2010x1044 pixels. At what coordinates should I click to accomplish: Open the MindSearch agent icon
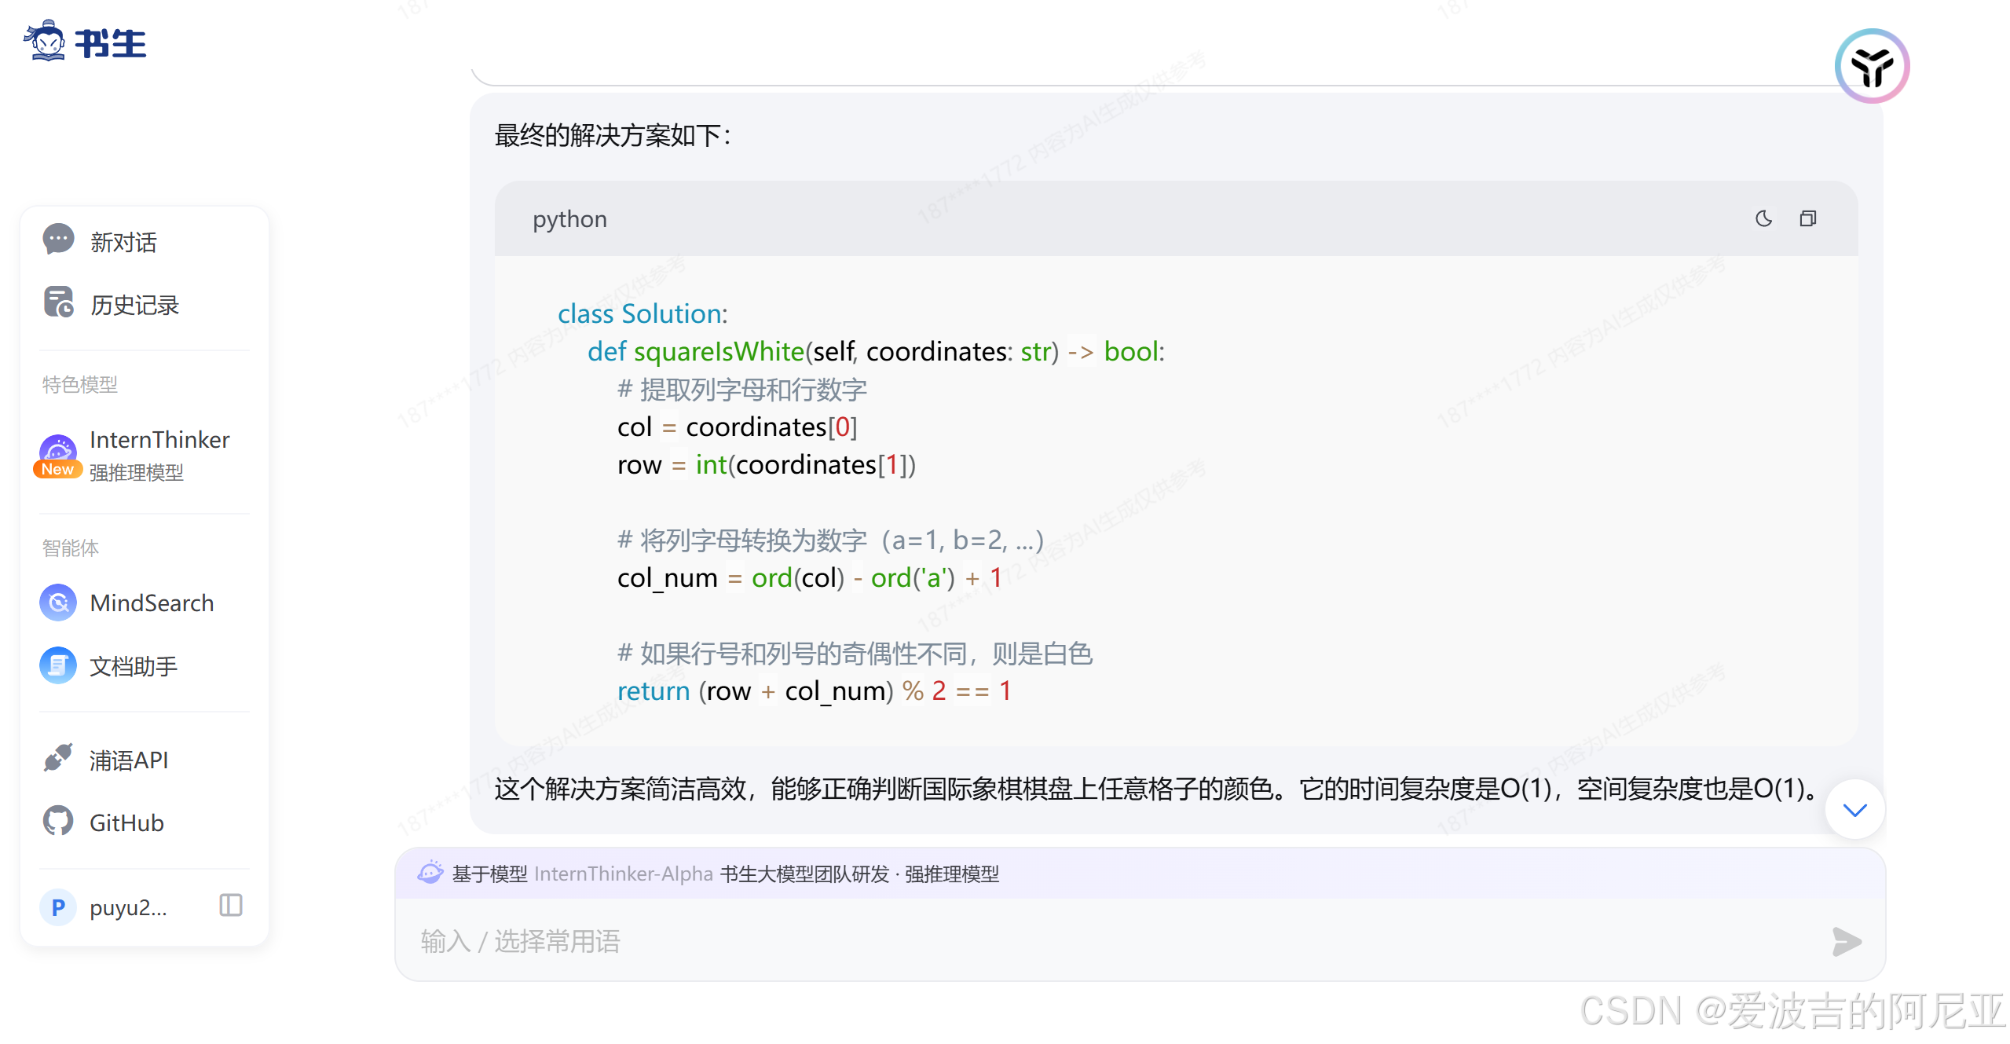pos(58,603)
